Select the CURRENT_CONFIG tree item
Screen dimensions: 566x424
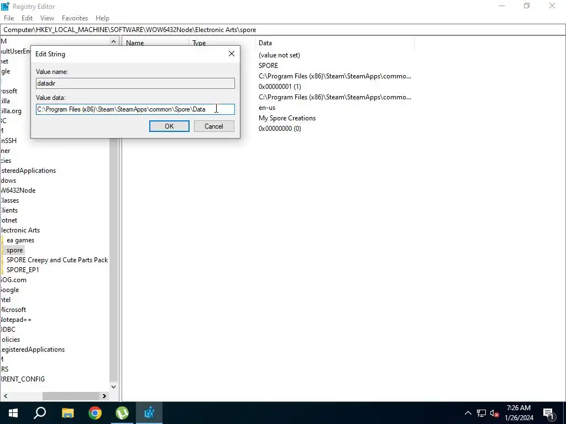(x=22, y=379)
